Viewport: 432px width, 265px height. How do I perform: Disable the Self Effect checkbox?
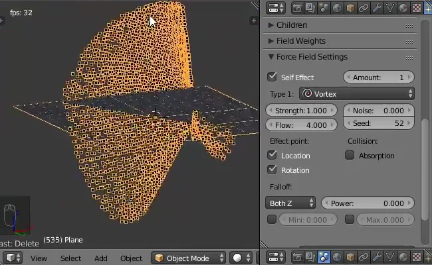tap(272, 78)
